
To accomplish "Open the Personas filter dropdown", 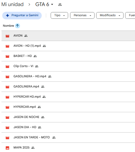I will 82,15.
